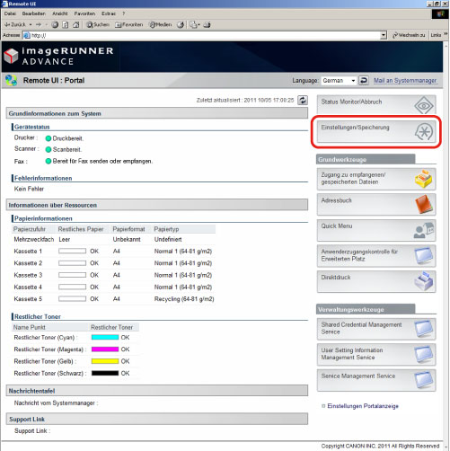Open the Extras menu

[109, 13]
